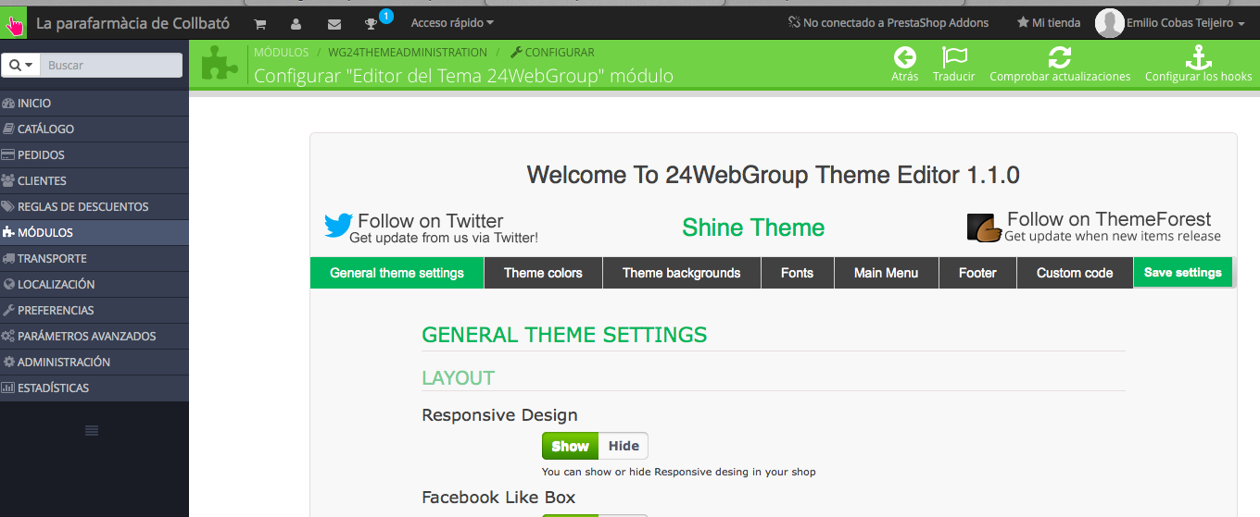Open Parámetros avanzados in the sidebar
The image size is (1260, 517).
click(94, 337)
